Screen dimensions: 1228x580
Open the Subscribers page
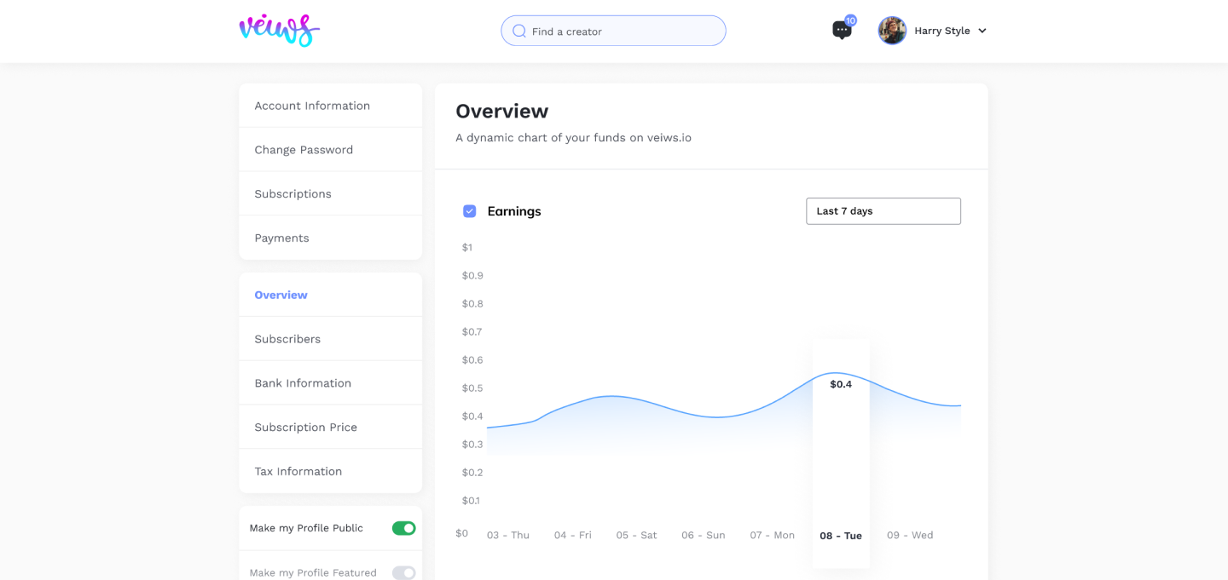(330, 339)
